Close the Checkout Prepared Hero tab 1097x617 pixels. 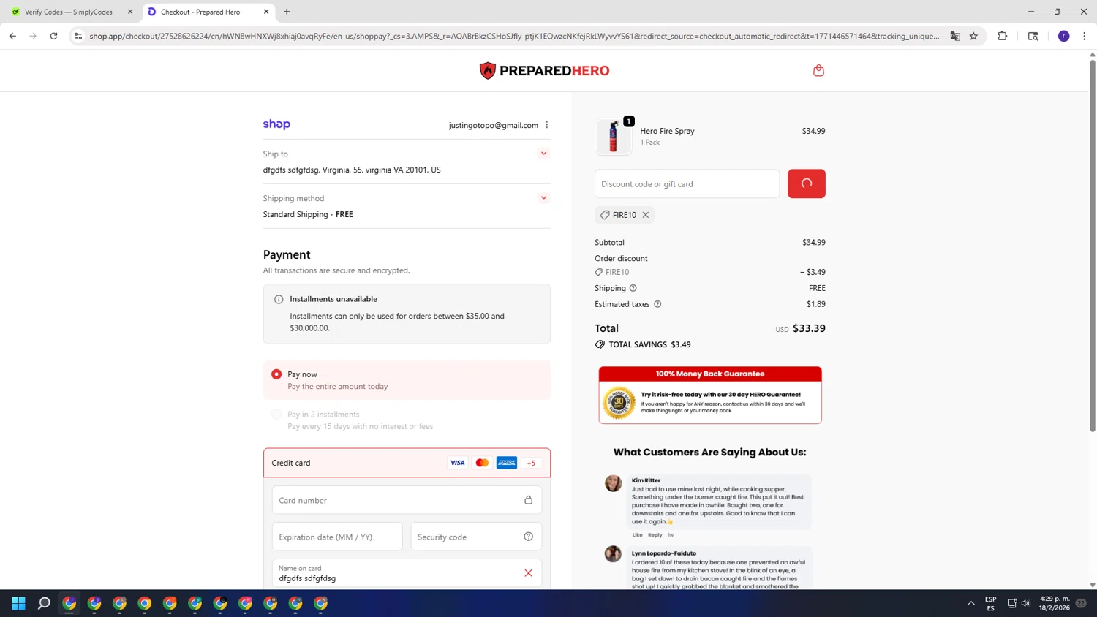click(266, 12)
